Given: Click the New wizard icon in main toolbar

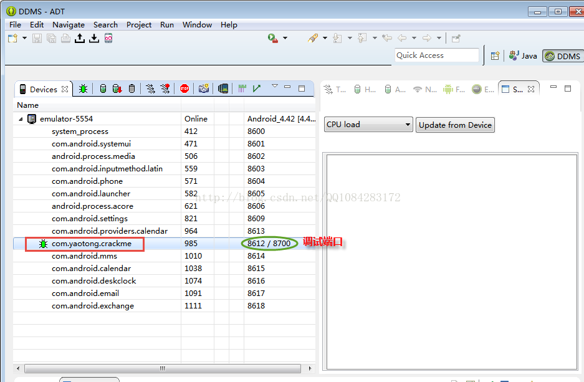Looking at the screenshot, I should (12, 38).
